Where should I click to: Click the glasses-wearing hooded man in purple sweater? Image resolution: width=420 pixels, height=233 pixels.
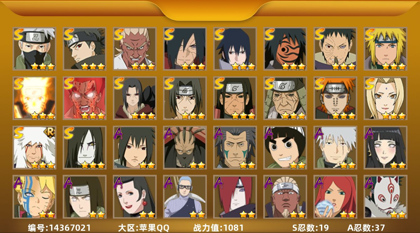click(185, 197)
